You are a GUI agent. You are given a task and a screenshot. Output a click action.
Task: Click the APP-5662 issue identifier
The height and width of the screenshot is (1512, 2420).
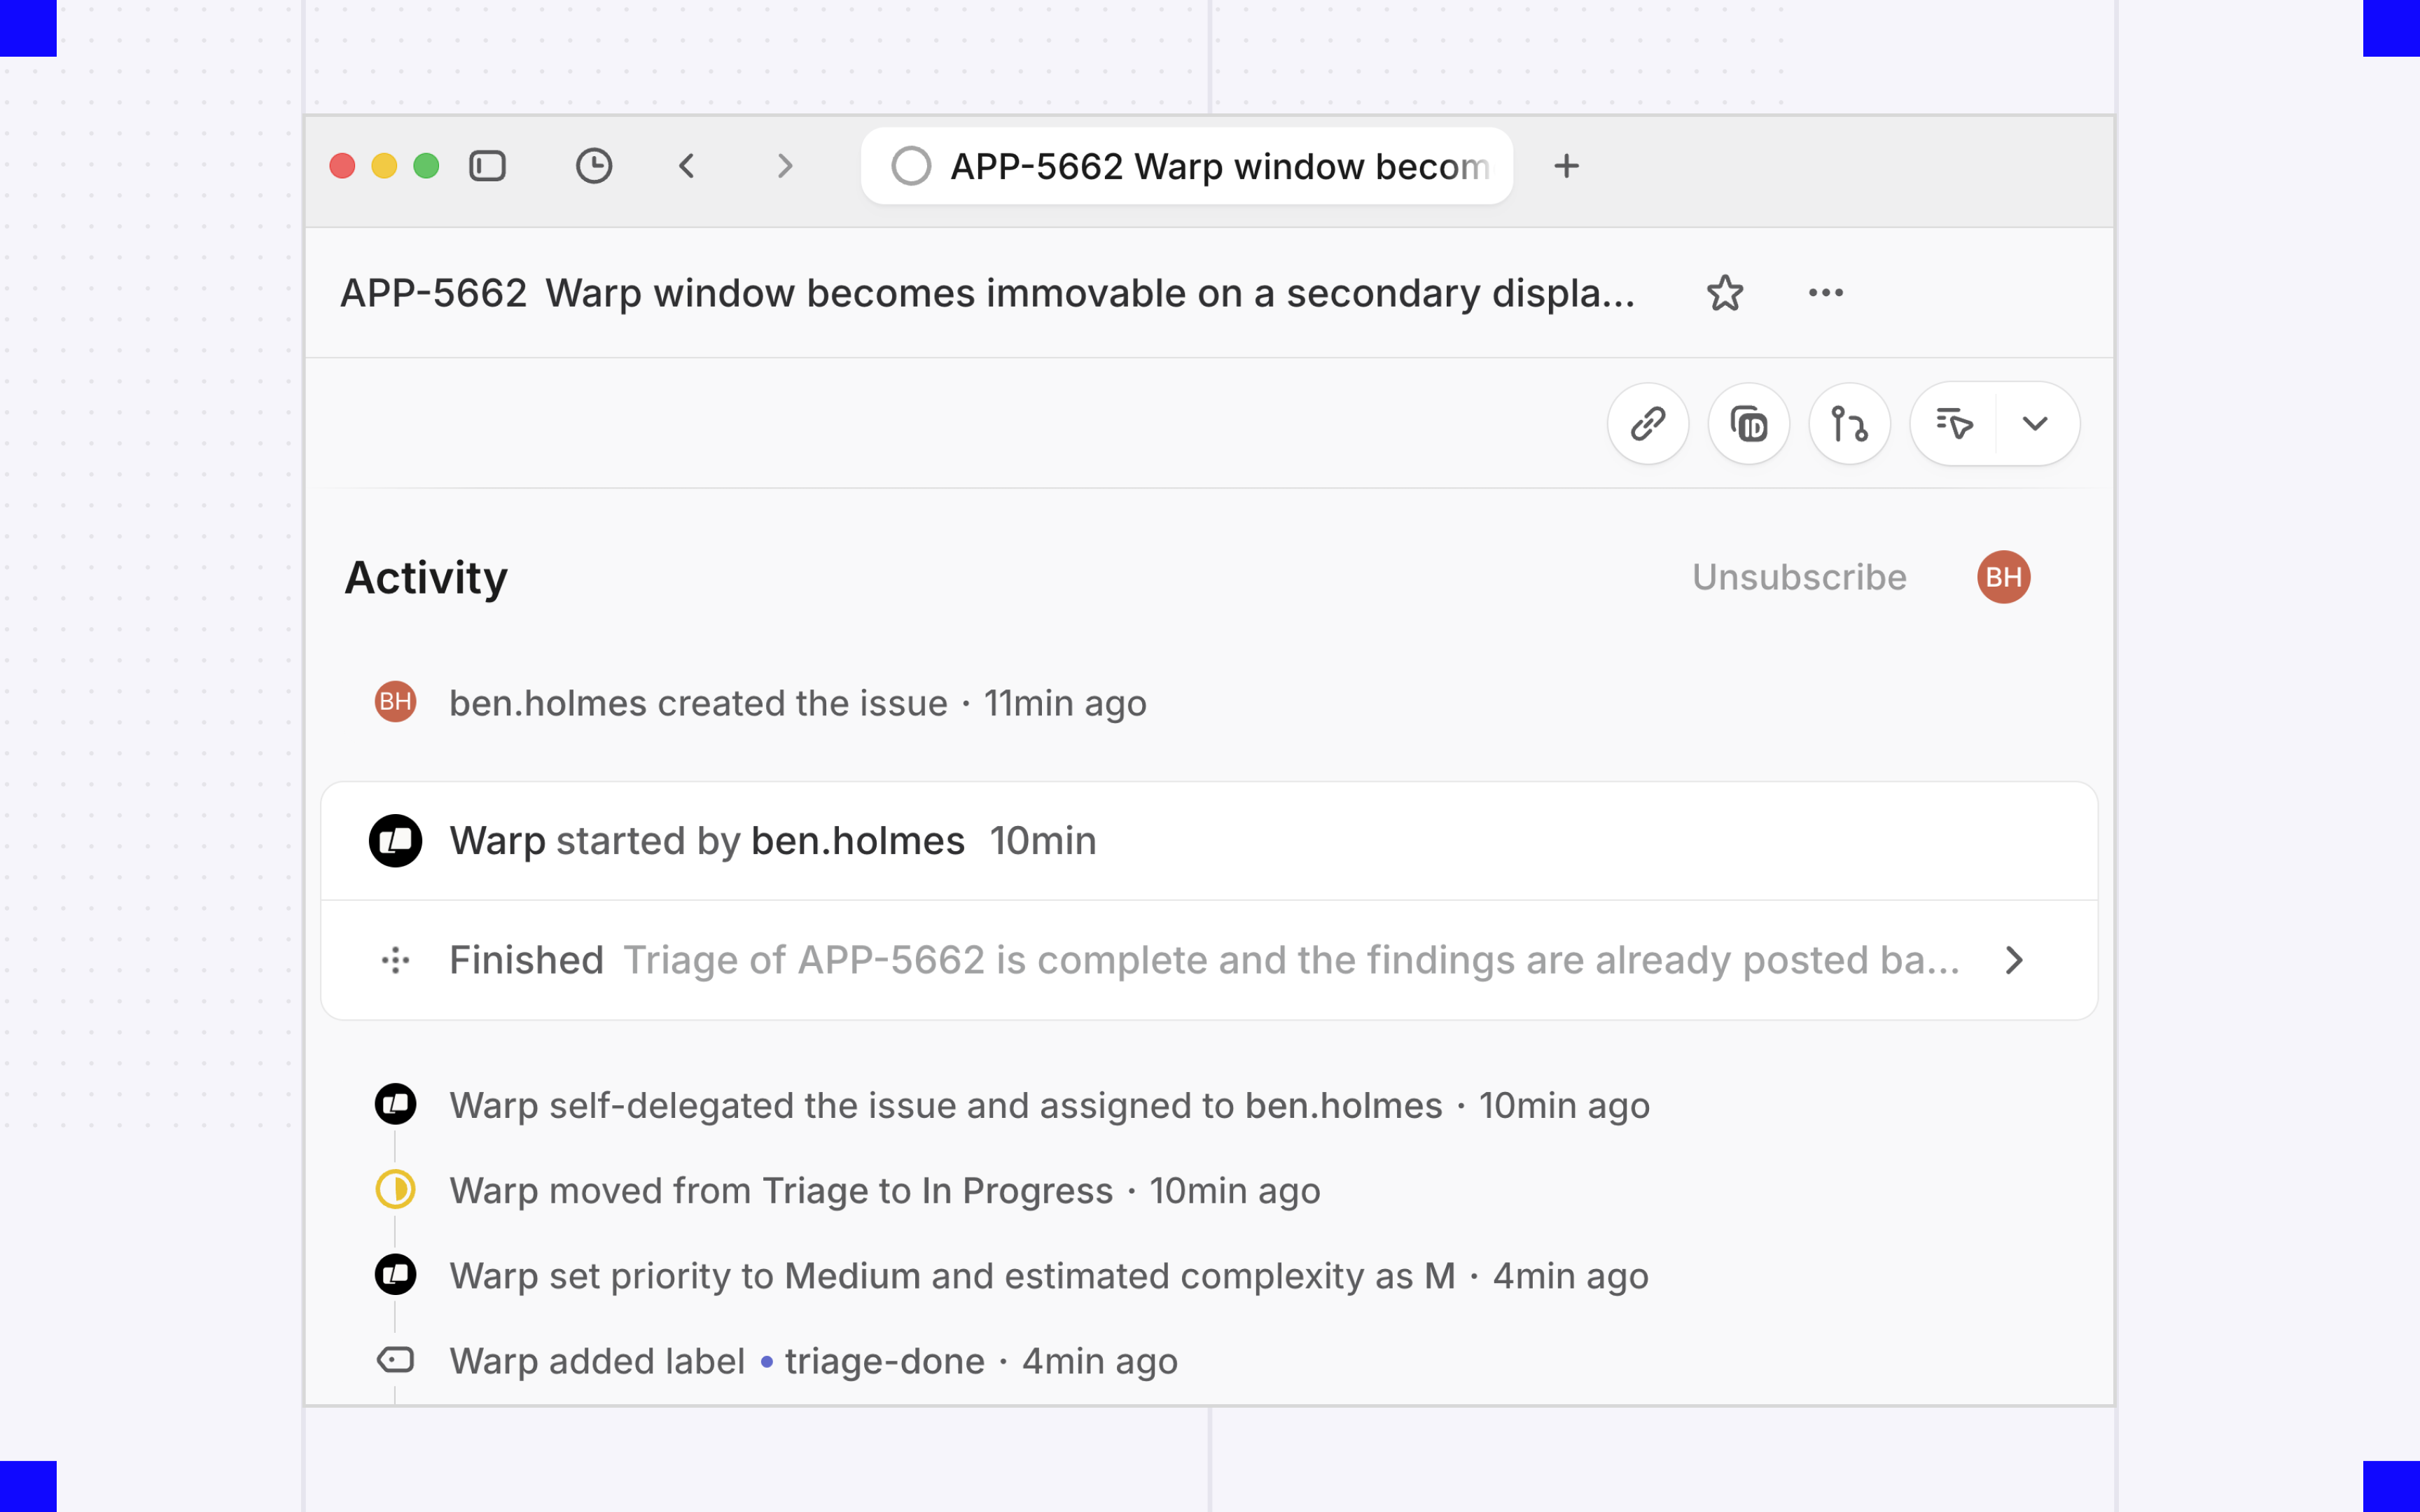tap(433, 293)
